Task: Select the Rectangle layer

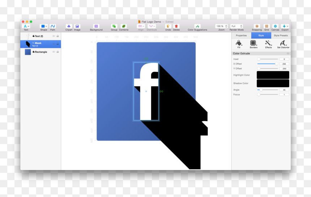Action: [41, 52]
